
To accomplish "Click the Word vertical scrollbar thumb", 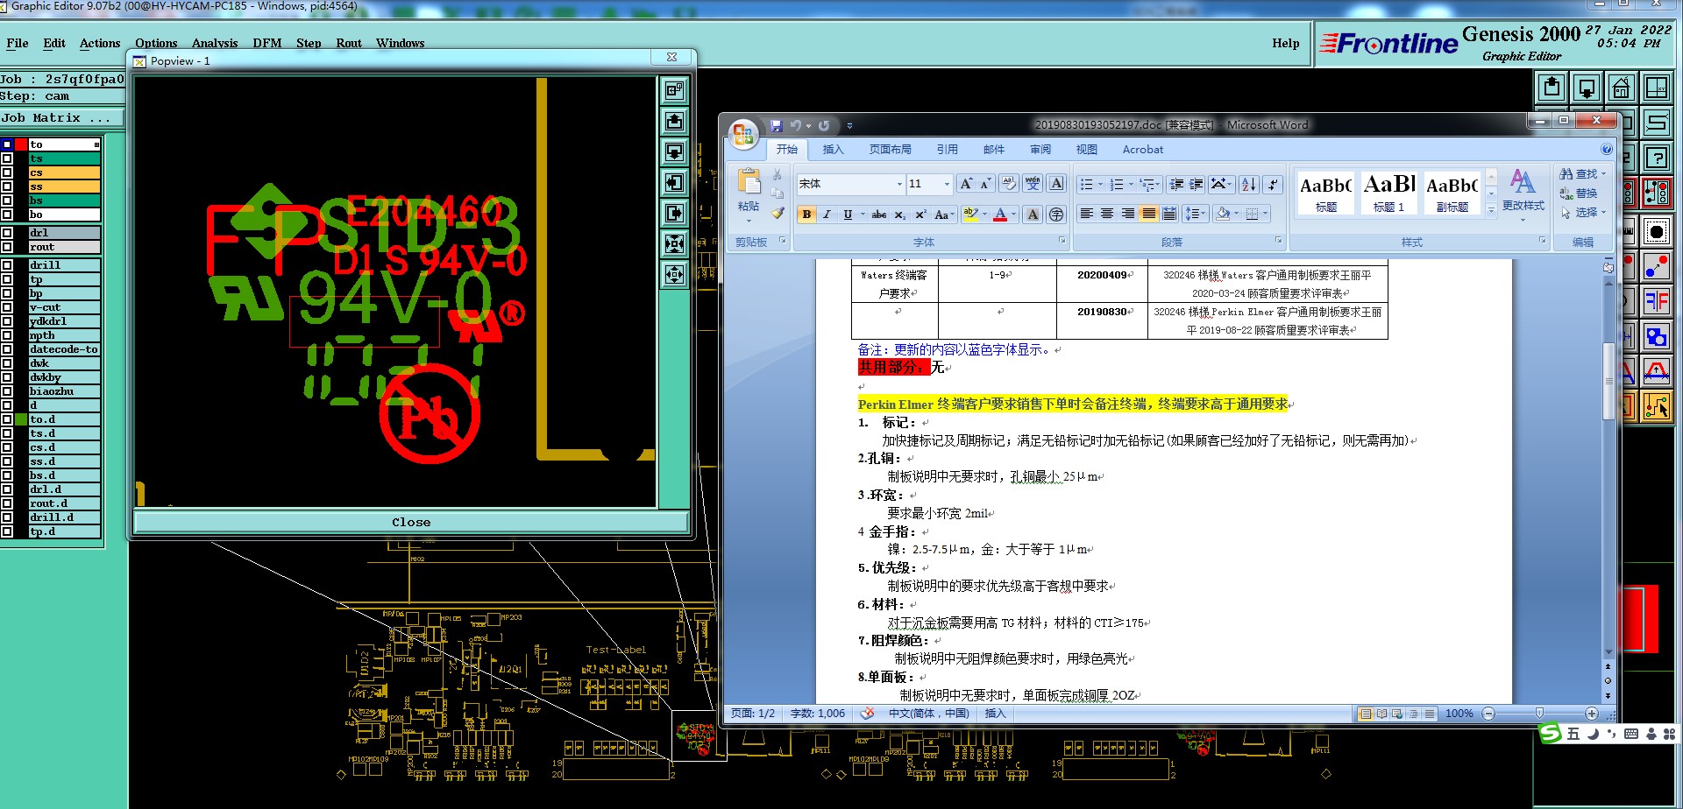I will click(1608, 381).
